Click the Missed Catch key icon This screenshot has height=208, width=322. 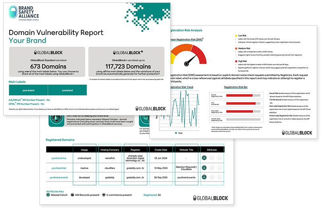(x=48, y=195)
